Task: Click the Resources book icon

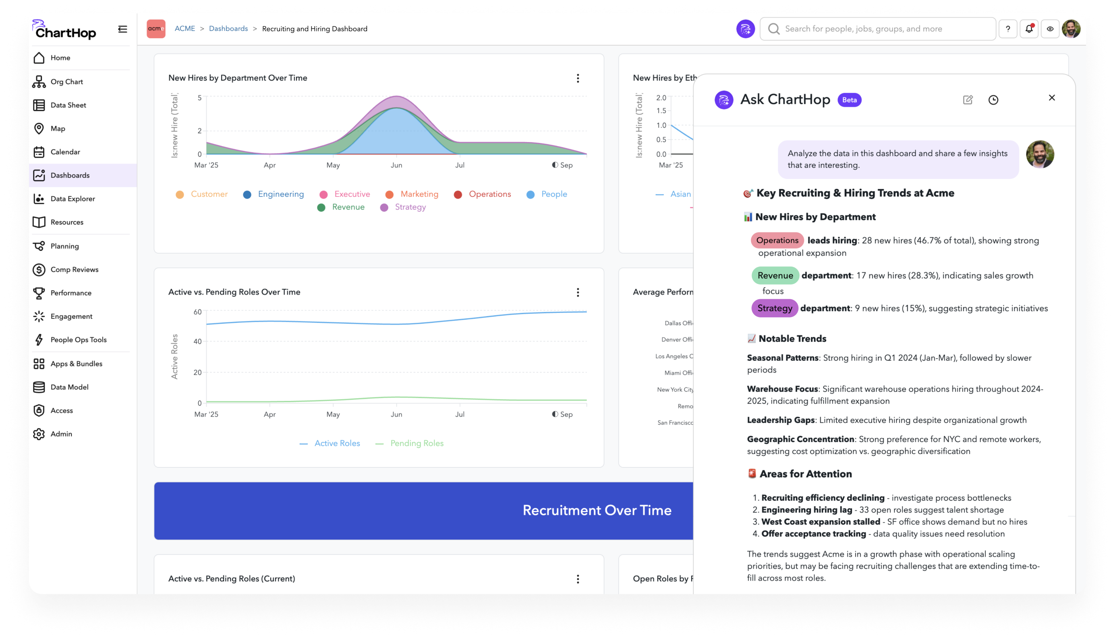Action: point(39,222)
